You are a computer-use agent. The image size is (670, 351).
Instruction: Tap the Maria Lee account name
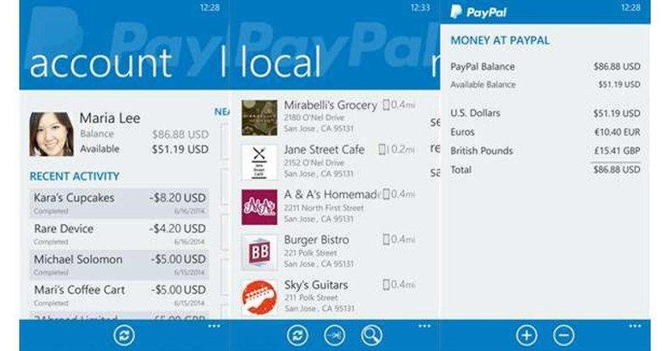pos(110,118)
